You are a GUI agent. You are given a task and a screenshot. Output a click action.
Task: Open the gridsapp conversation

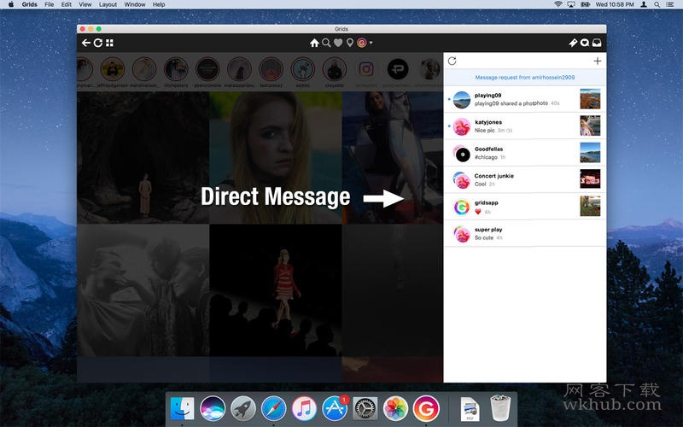click(x=524, y=207)
